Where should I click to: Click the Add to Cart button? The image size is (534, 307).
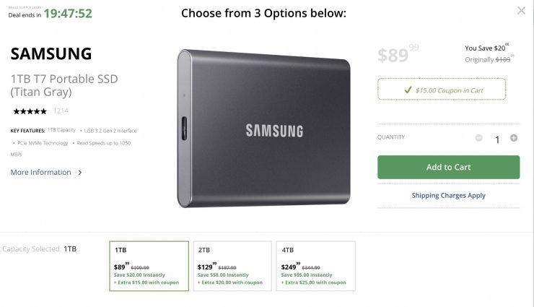point(448,167)
